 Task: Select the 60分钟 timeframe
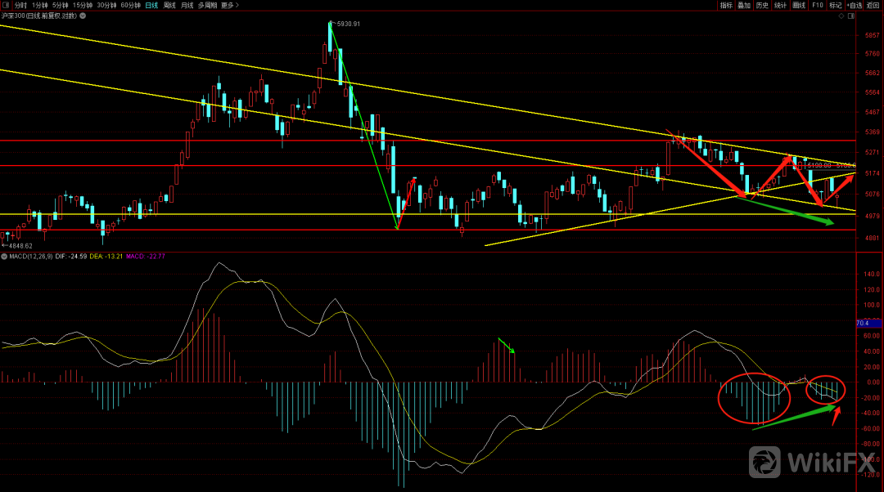tap(130, 5)
